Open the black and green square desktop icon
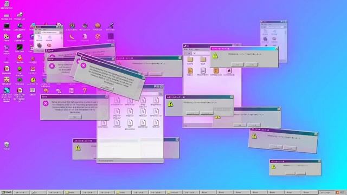This screenshot has height=195, width=347. pyautogui.click(x=20, y=47)
